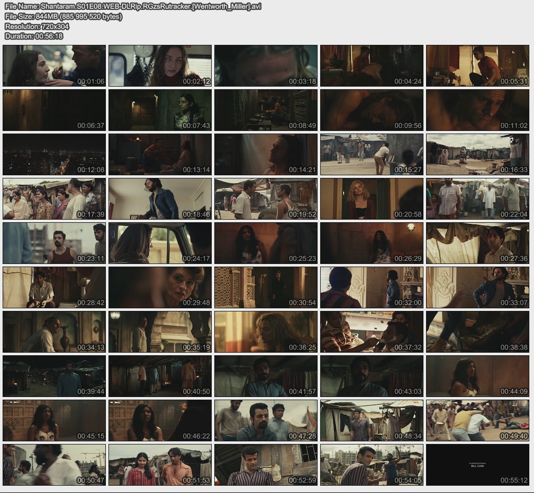Select frame with timestamp 00:04:24
The height and width of the screenshot is (493, 534).
pos(371,66)
